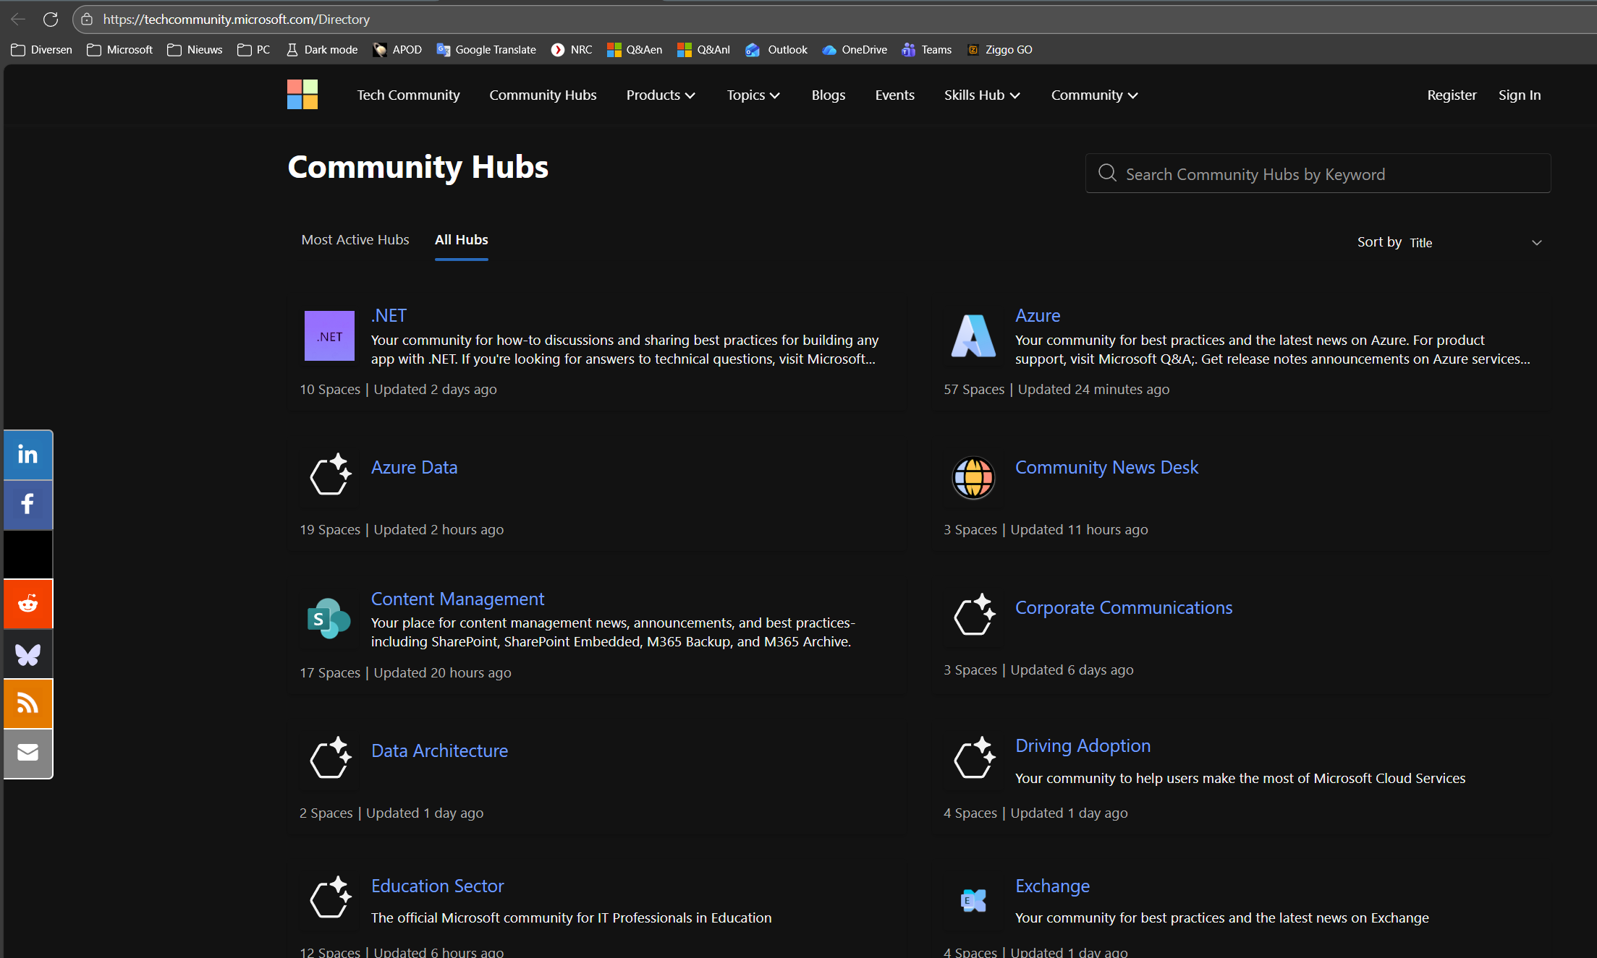
Task: Expand the Topics dropdown menu
Action: pyautogui.click(x=753, y=95)
